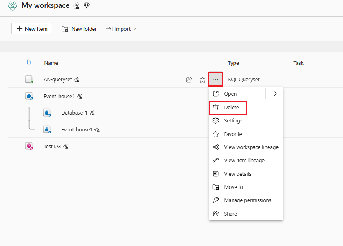The height and width of the screenshot is (246, 343).
Task: Click the Test123 pink item icon
Action: click(29, 146)
